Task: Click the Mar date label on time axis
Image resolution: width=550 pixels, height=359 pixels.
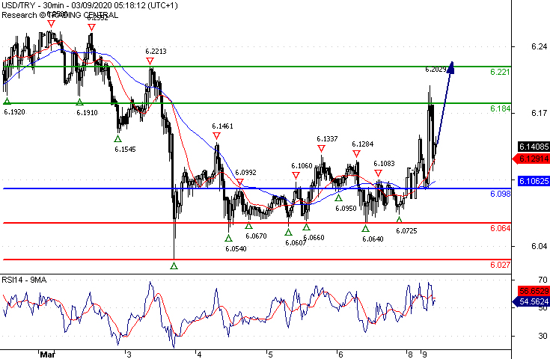Action: pyautogui.click(x=47, y=355)
